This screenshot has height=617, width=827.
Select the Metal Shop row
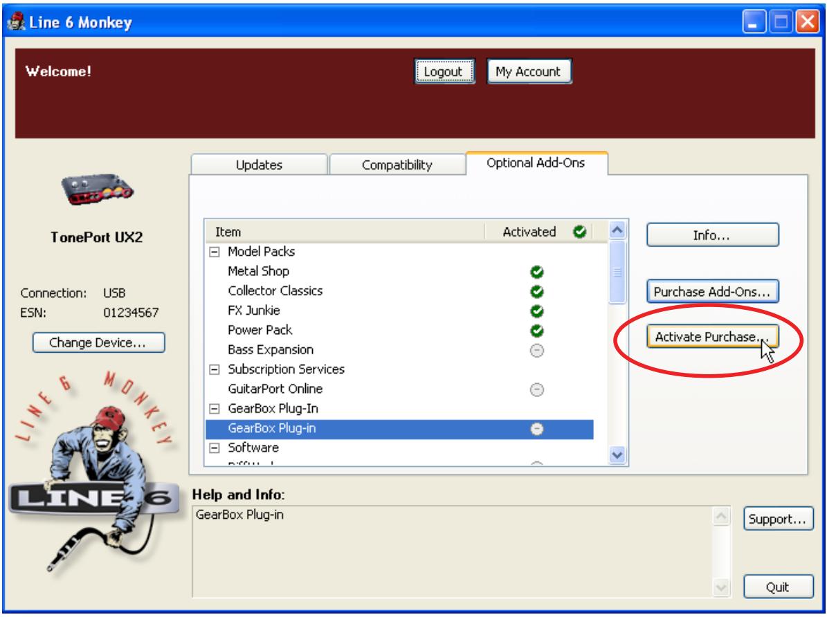399,272
